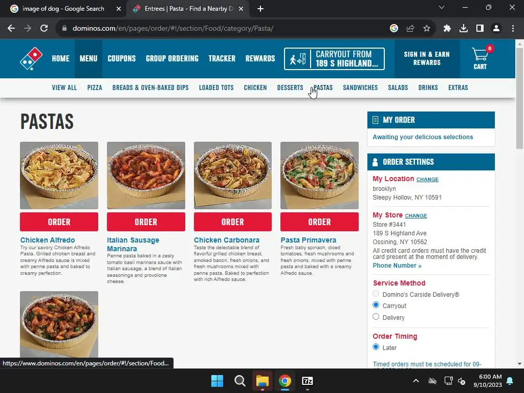Click the cloud-off tray icon
Image resolution: width=524 pixels, height=393 pixels.
432,381
